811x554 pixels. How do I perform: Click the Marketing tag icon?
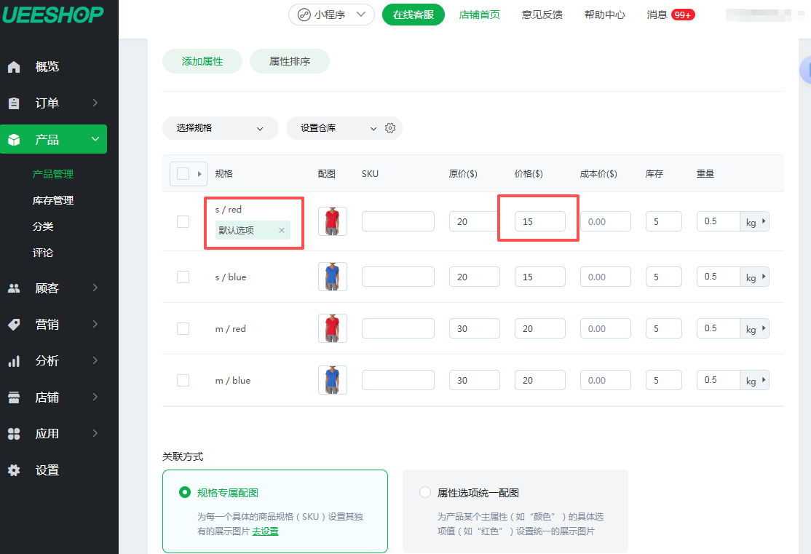(14, 325)
